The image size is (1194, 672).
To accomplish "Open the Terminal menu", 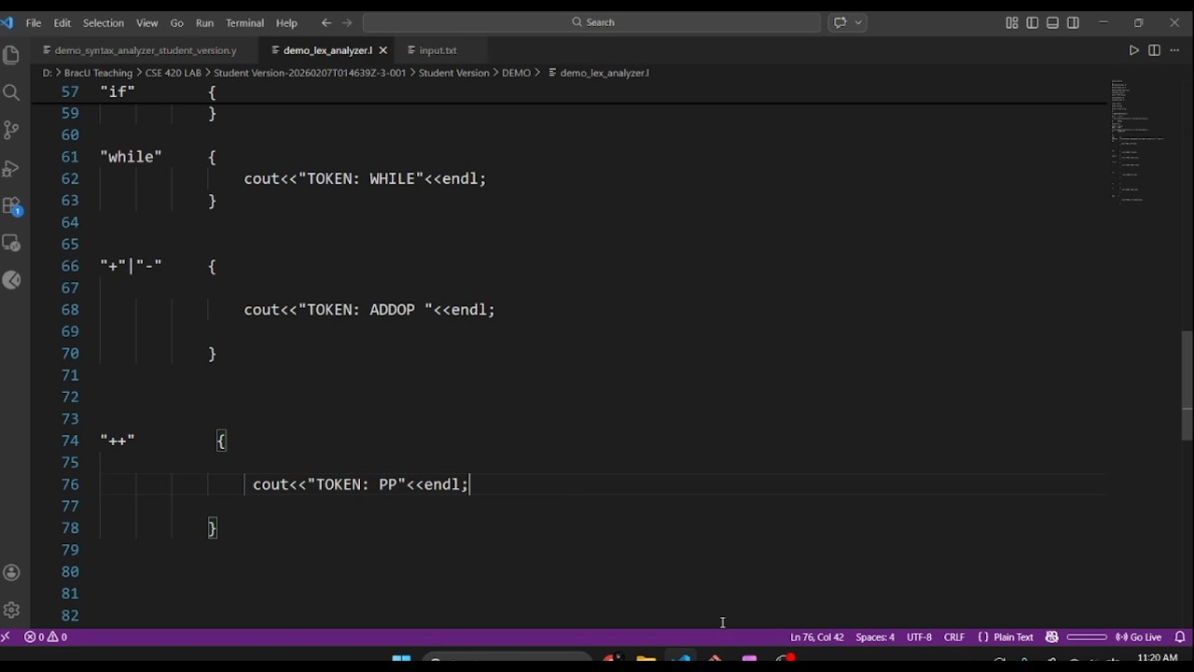I will coord(244,22).
